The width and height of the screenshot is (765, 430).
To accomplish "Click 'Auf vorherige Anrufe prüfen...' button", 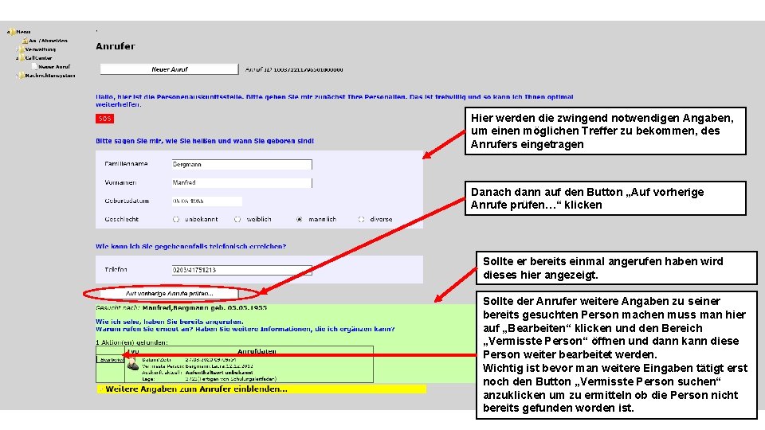I will pyautogui.click(x=169, y=294).
